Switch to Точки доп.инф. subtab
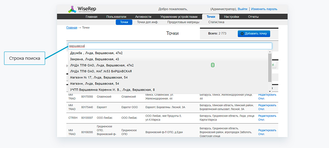 [148, 22]
